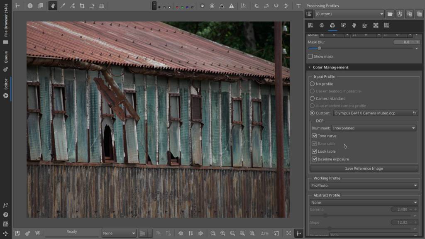Click the zoom out magnifier icon
This screenshot has width=425, height=239.
tap(213, 233)
